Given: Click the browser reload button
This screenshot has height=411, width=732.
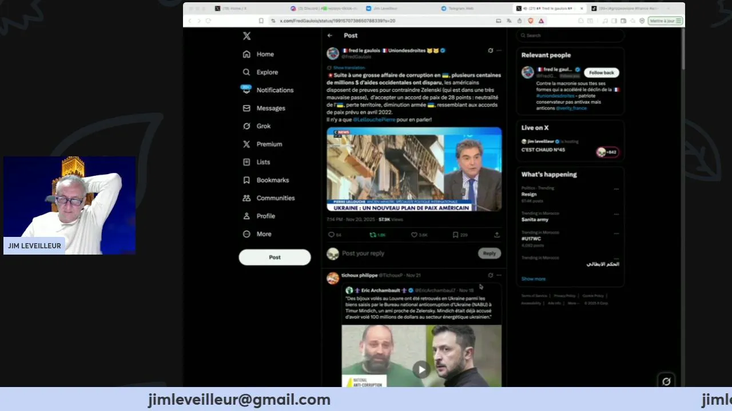Looking at the screenshot, I should coord(208,21).
